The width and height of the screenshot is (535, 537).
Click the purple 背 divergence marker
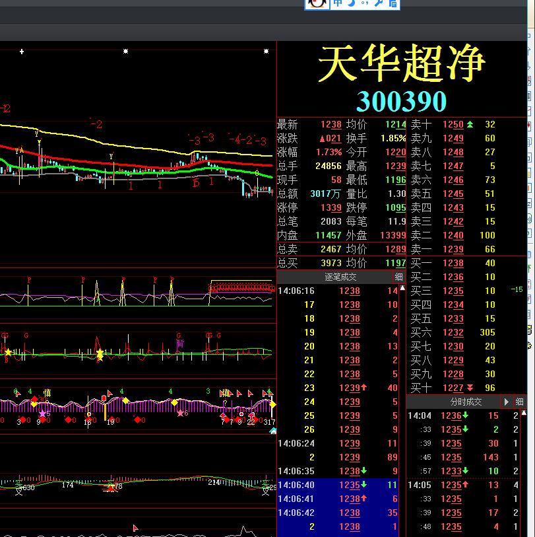pyautogui.click(x=180, y=343)
